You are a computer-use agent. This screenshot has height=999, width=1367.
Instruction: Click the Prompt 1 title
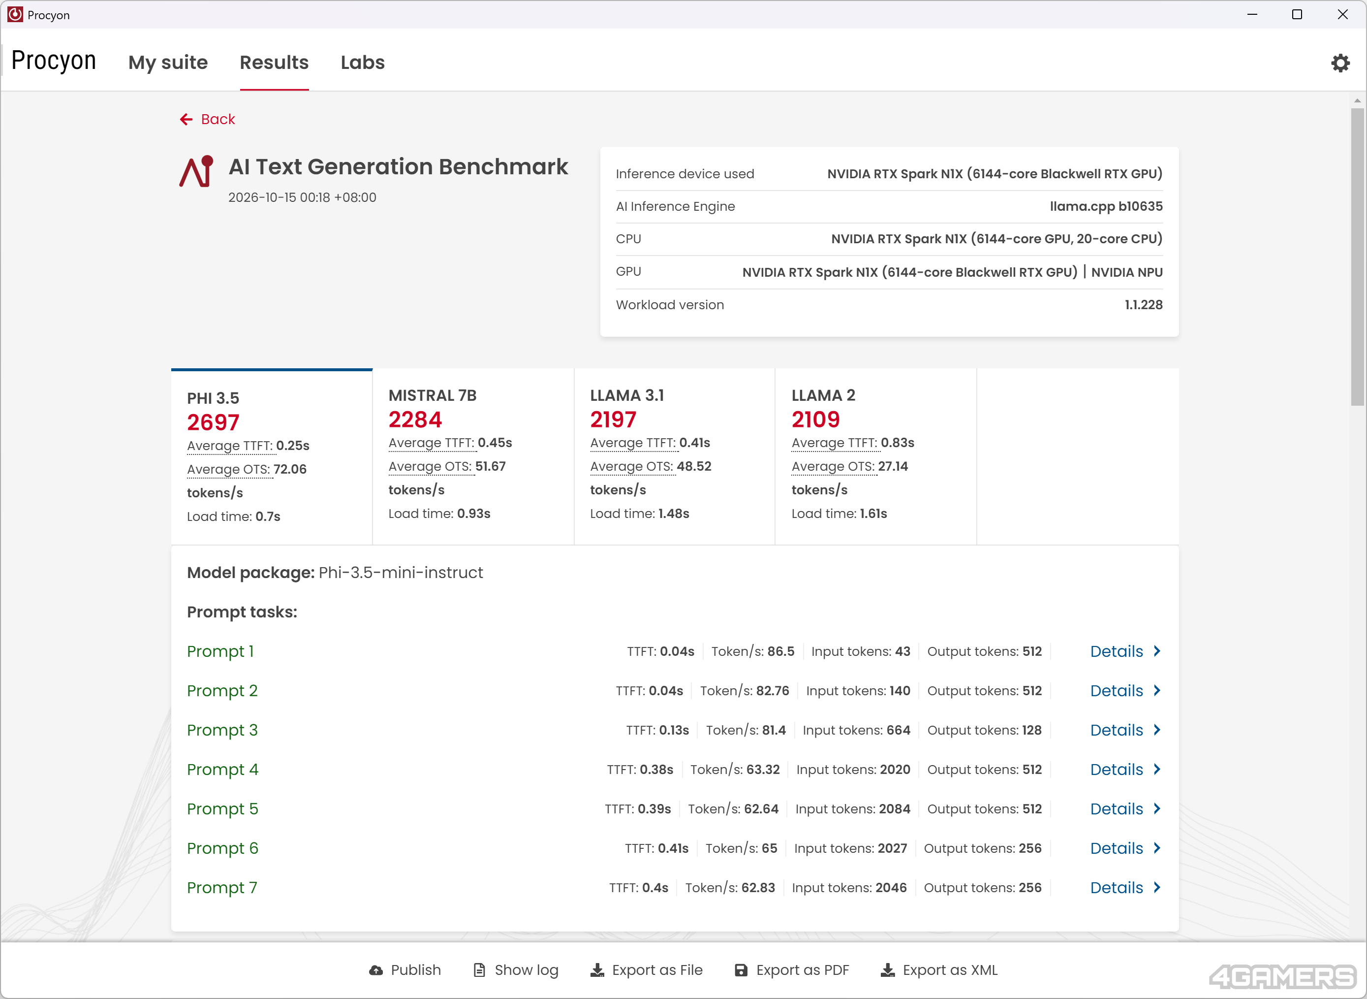[220, 651]
